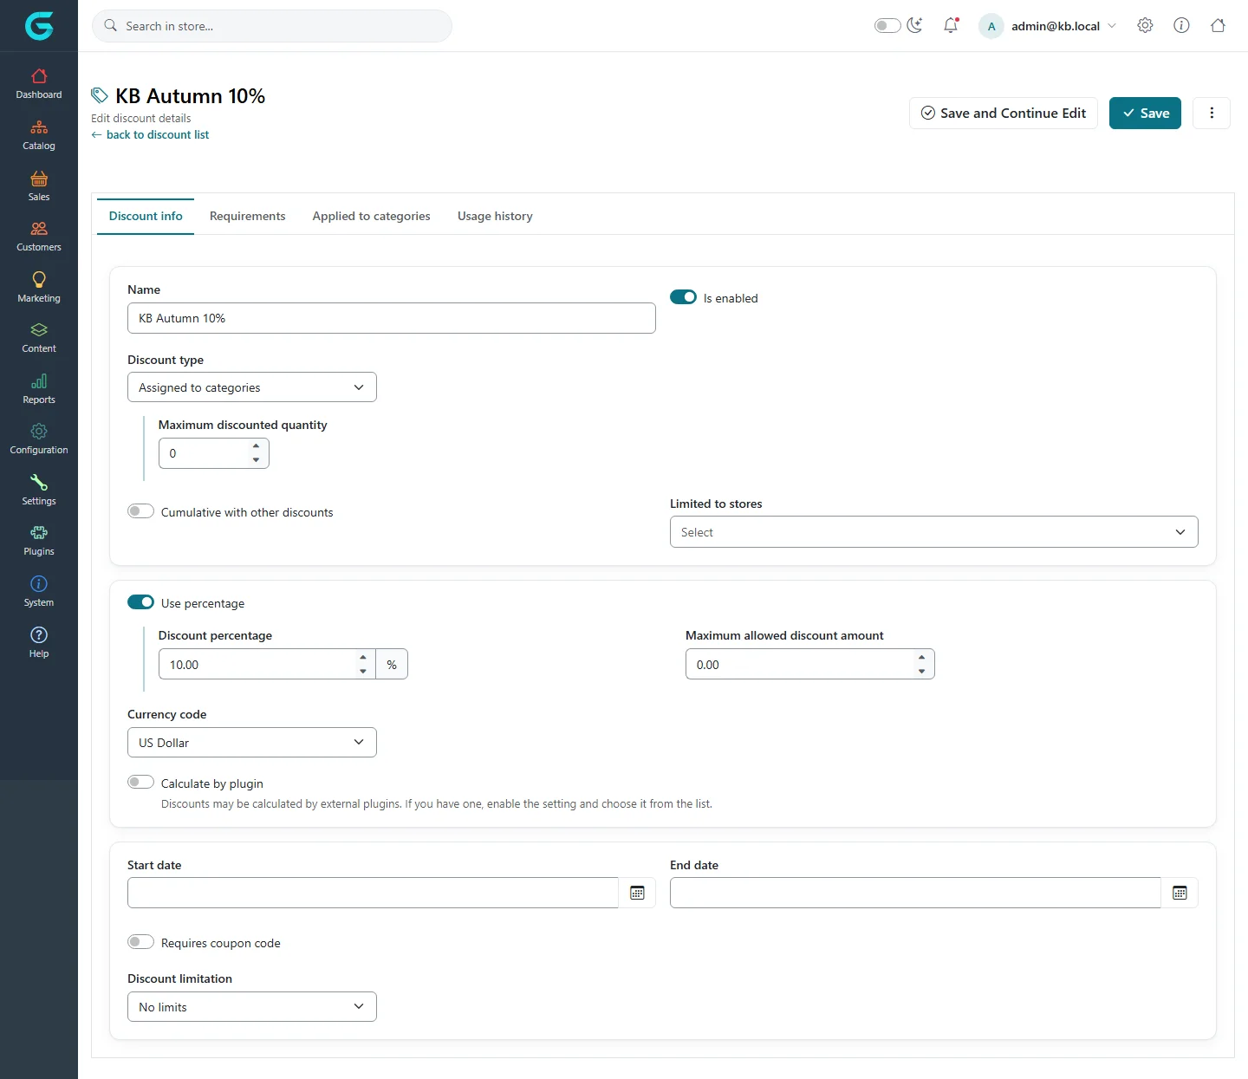The width and height of the screenshot is (1248, 1079).
Task: Switch to Applied to categories tab
Action: (371, 216)
